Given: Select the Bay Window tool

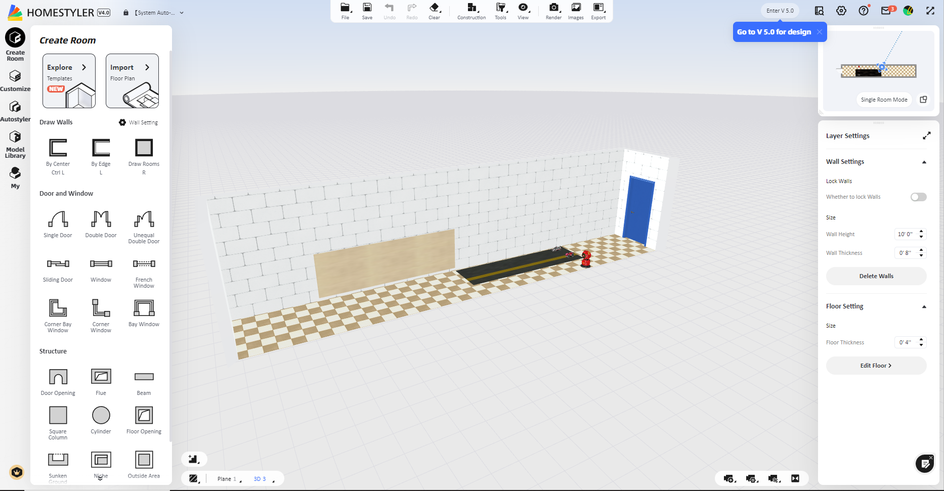Looking at the screenshot, I should coord(144,307).
